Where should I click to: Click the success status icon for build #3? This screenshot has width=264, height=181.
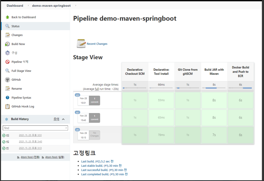coord(4,135)
